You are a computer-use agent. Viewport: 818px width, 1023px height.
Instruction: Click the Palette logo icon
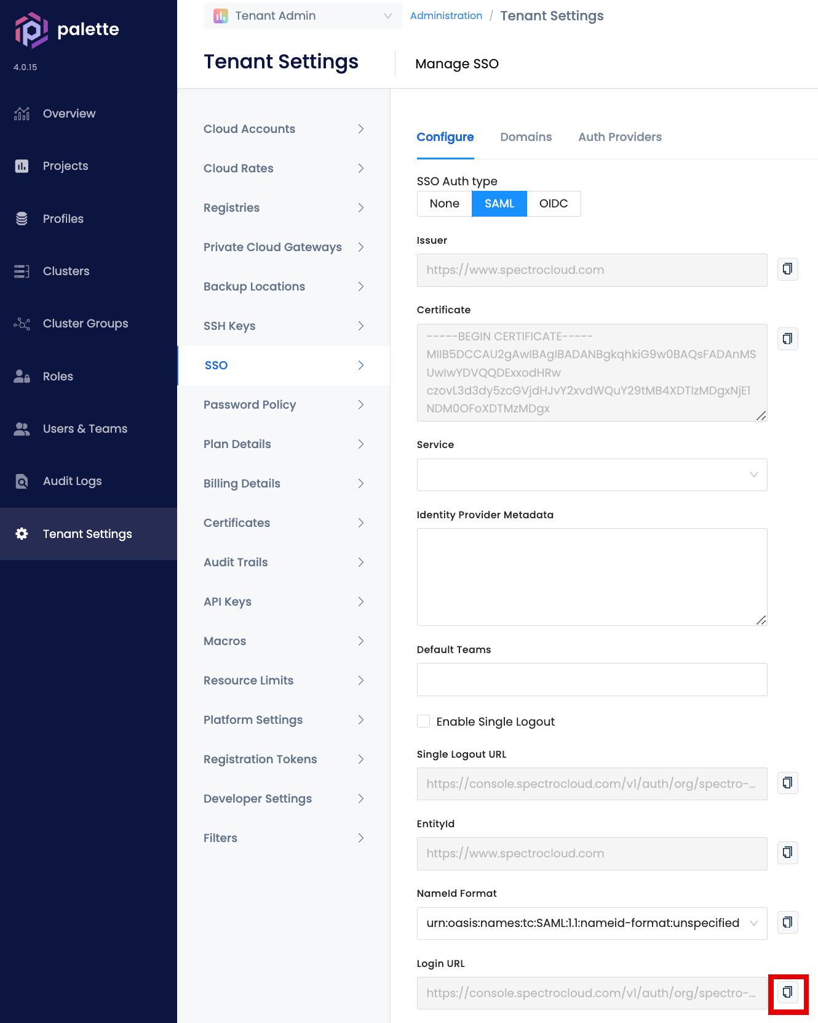[x=31, y=30]
